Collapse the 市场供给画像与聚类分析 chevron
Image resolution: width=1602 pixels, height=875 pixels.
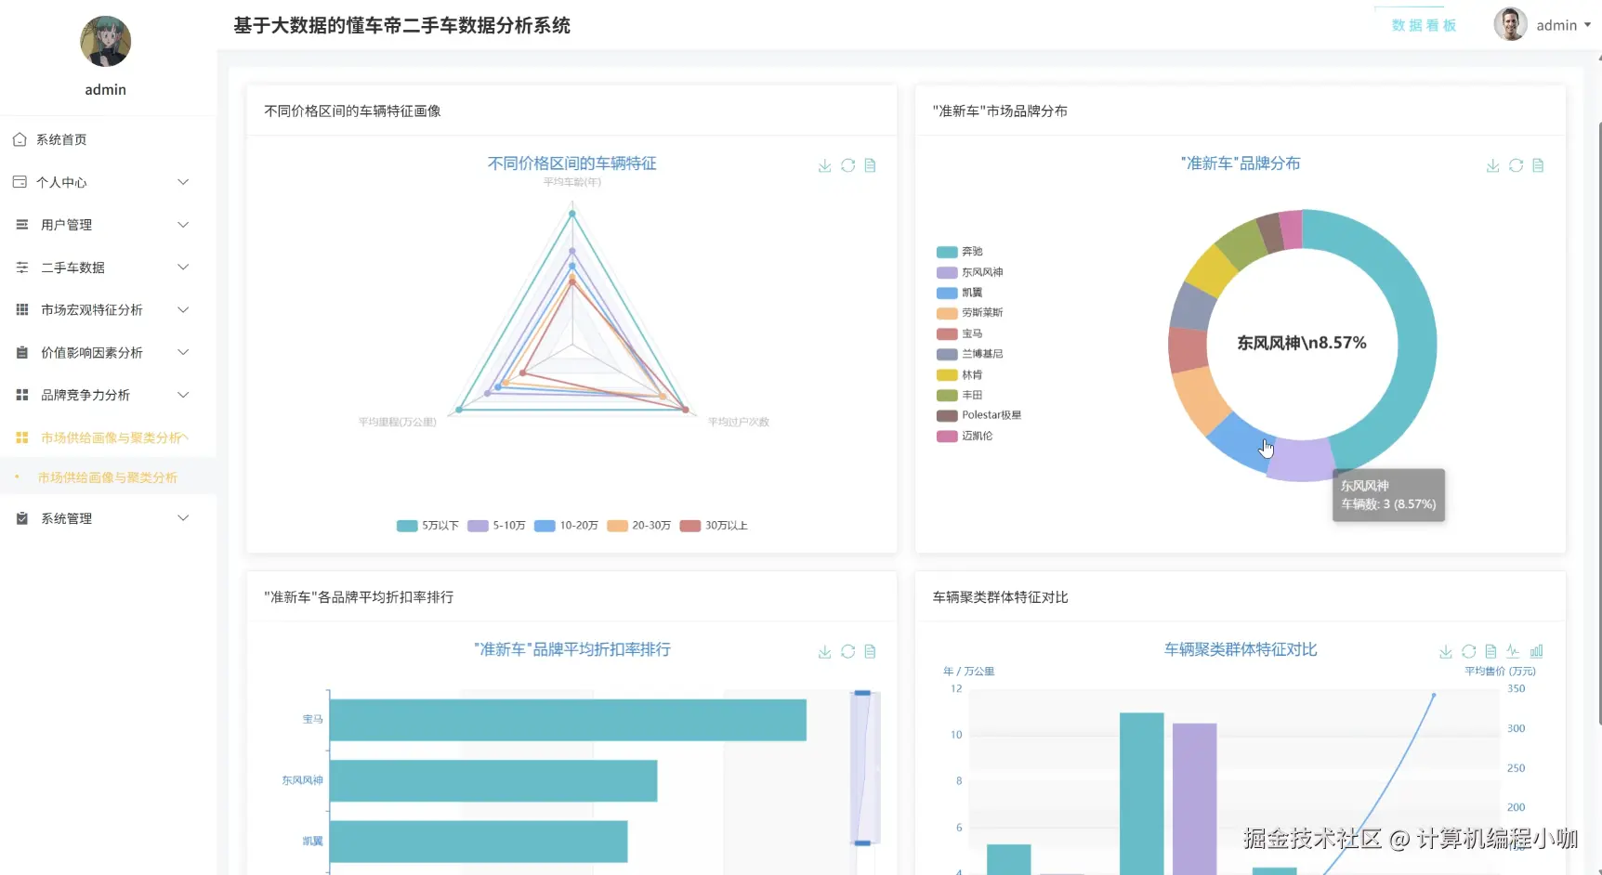(x=184, y=437)
